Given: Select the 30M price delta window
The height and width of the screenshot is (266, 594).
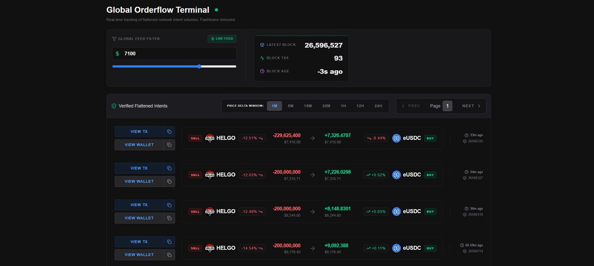Looking at the screenshot, I should pyautogui.click(x=326, y=106).
